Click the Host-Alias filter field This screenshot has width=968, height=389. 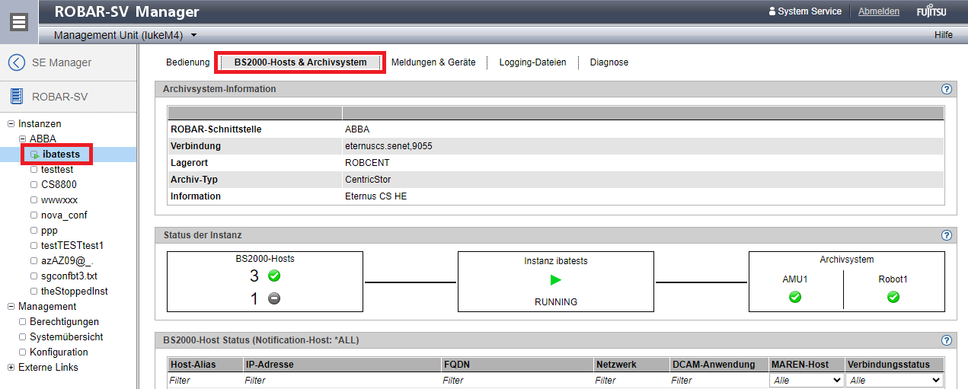204,380
